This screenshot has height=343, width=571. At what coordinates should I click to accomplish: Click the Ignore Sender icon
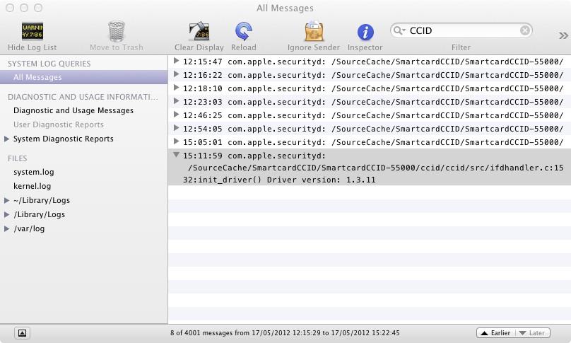point(313,32)
